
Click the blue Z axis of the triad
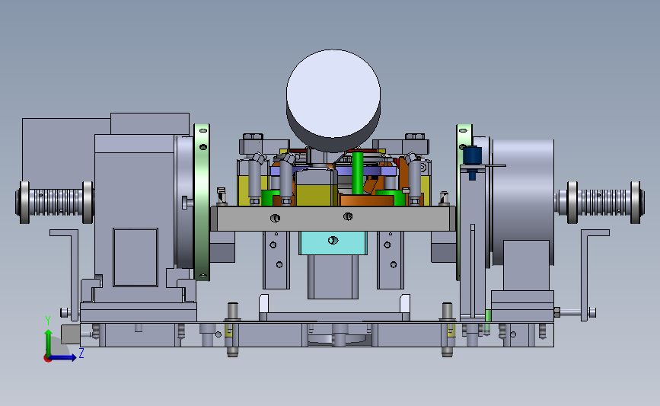point(63,358)
